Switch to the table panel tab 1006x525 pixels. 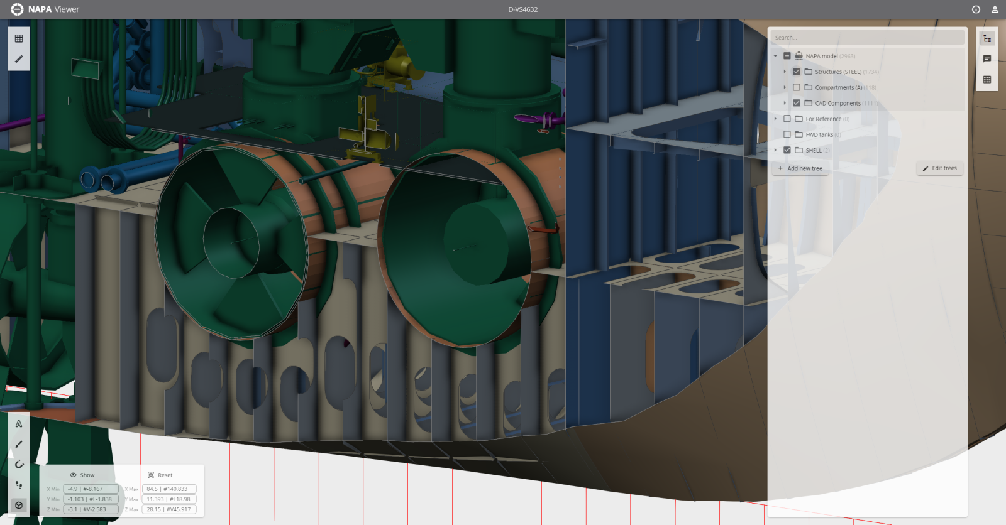tap(987, 80)
